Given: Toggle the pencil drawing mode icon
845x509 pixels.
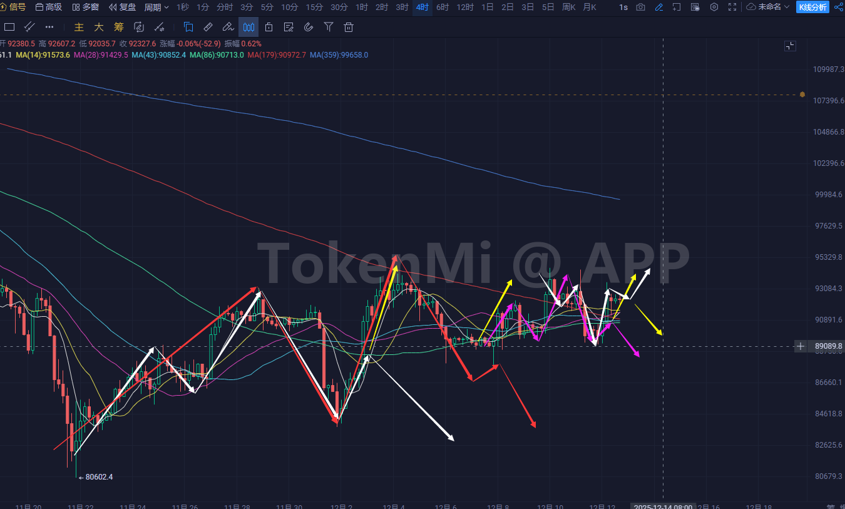Looking at the screenshot, I should click(x=658, y=7).
